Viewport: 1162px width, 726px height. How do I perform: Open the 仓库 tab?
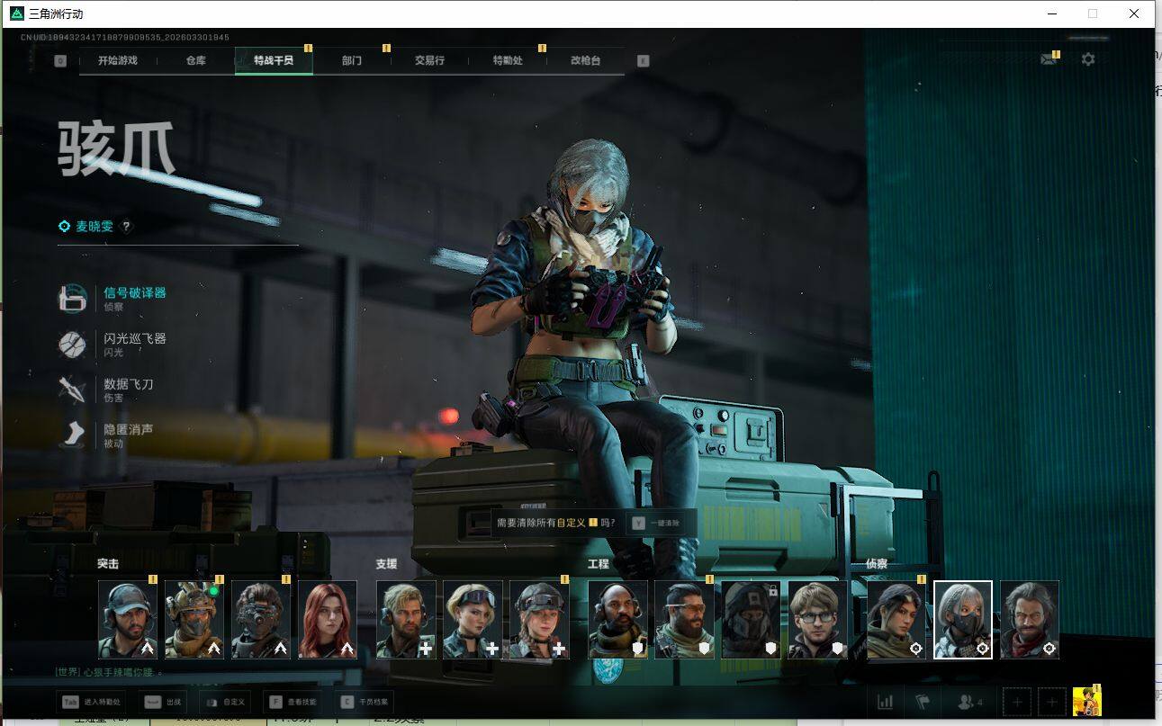195,61
